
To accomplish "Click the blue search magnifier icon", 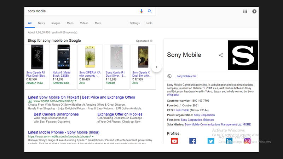I will pyautogui.click(x=150, y=11).
